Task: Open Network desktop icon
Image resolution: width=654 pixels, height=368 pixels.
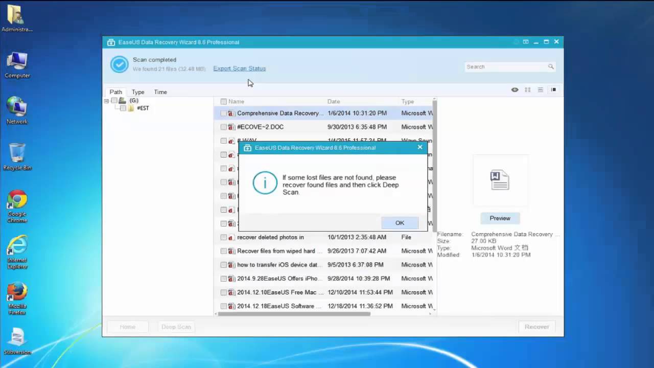Action: pos(17,111)
